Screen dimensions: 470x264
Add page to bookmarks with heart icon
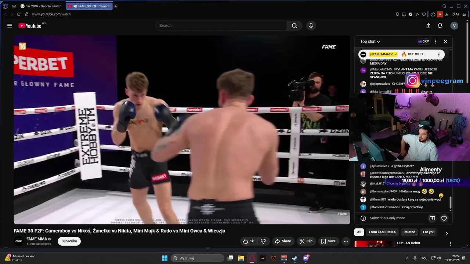[424, 14]
